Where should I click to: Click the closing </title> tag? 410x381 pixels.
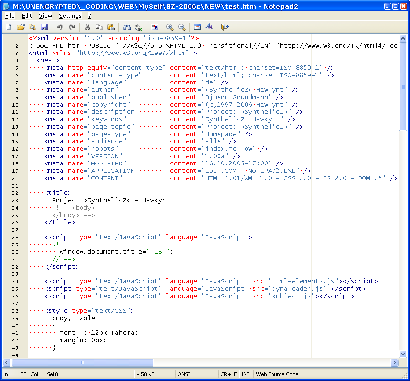[x=59, y=222]
